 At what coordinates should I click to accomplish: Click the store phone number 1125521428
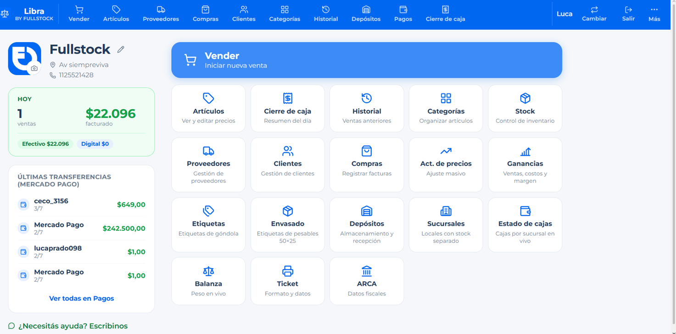click(76, 75)
